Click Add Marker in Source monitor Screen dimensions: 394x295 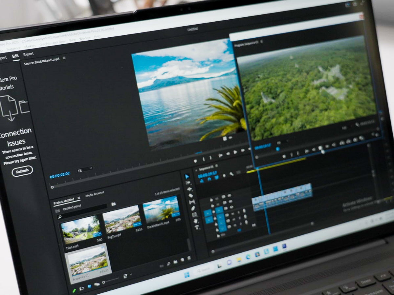click(x=195, y=161)
